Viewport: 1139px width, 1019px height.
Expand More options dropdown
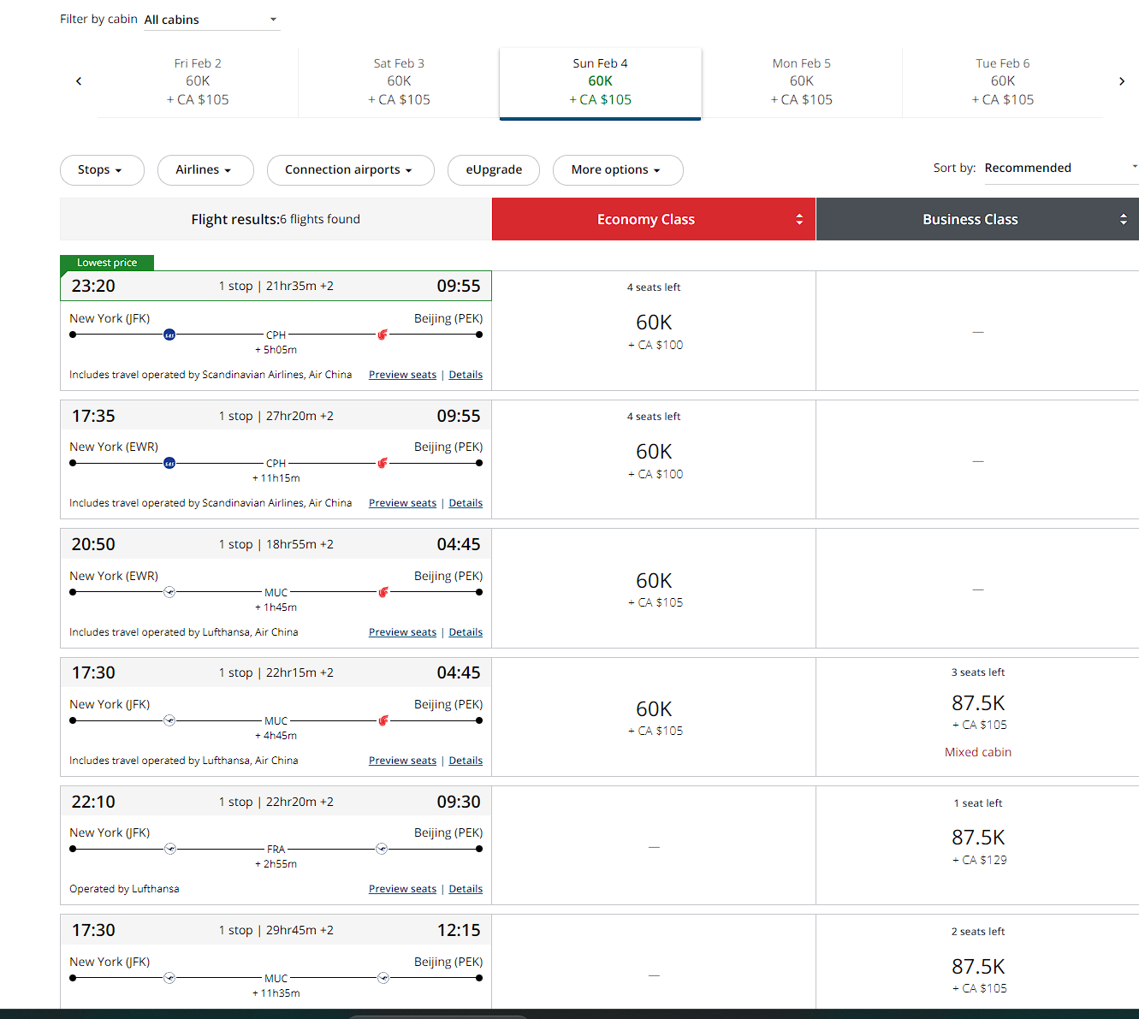pos(618,170)
